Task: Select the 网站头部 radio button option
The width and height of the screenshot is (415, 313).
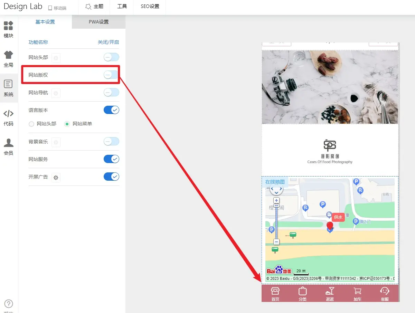Action: pos(31,124)
